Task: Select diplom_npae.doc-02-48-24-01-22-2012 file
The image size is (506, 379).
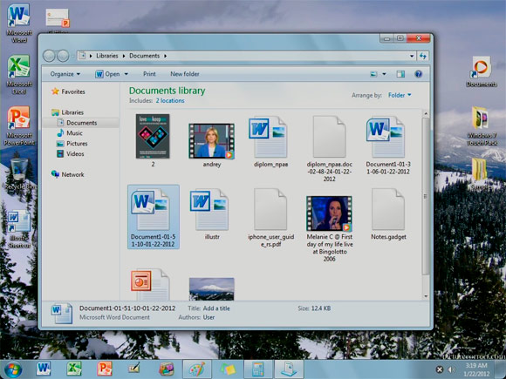Action: tap(329, 148)
